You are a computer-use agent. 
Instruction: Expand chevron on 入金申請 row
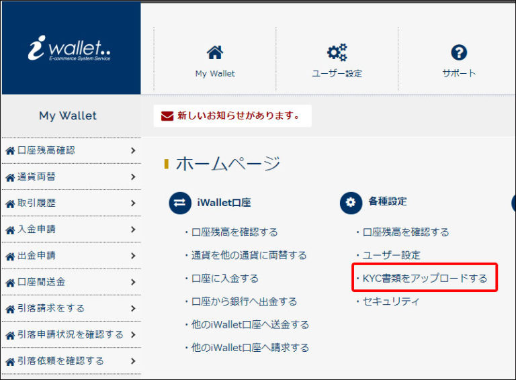tap(133, 230)
